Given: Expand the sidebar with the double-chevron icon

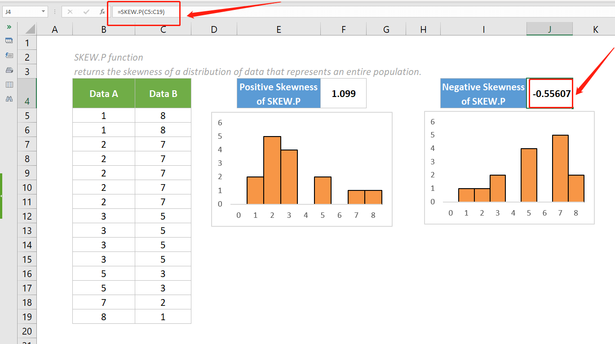Looking at the screenshot, I should (x=9, y=26).
